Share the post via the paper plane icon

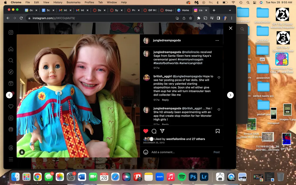coord(162,131)
